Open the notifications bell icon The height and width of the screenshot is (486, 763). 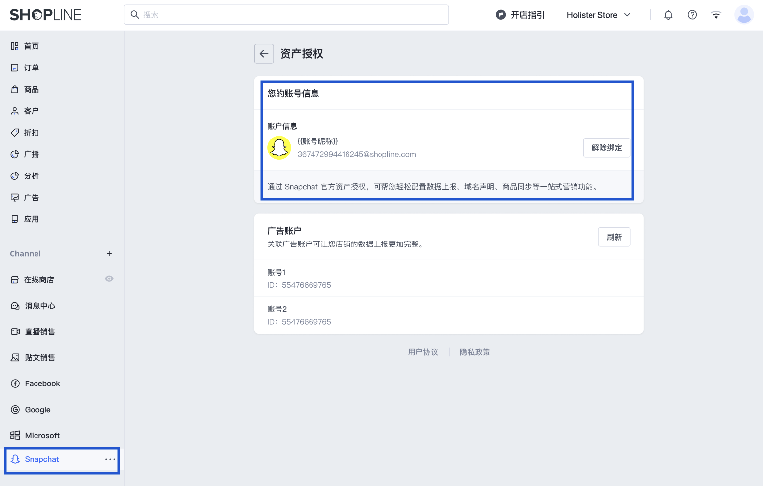point(668,15)
